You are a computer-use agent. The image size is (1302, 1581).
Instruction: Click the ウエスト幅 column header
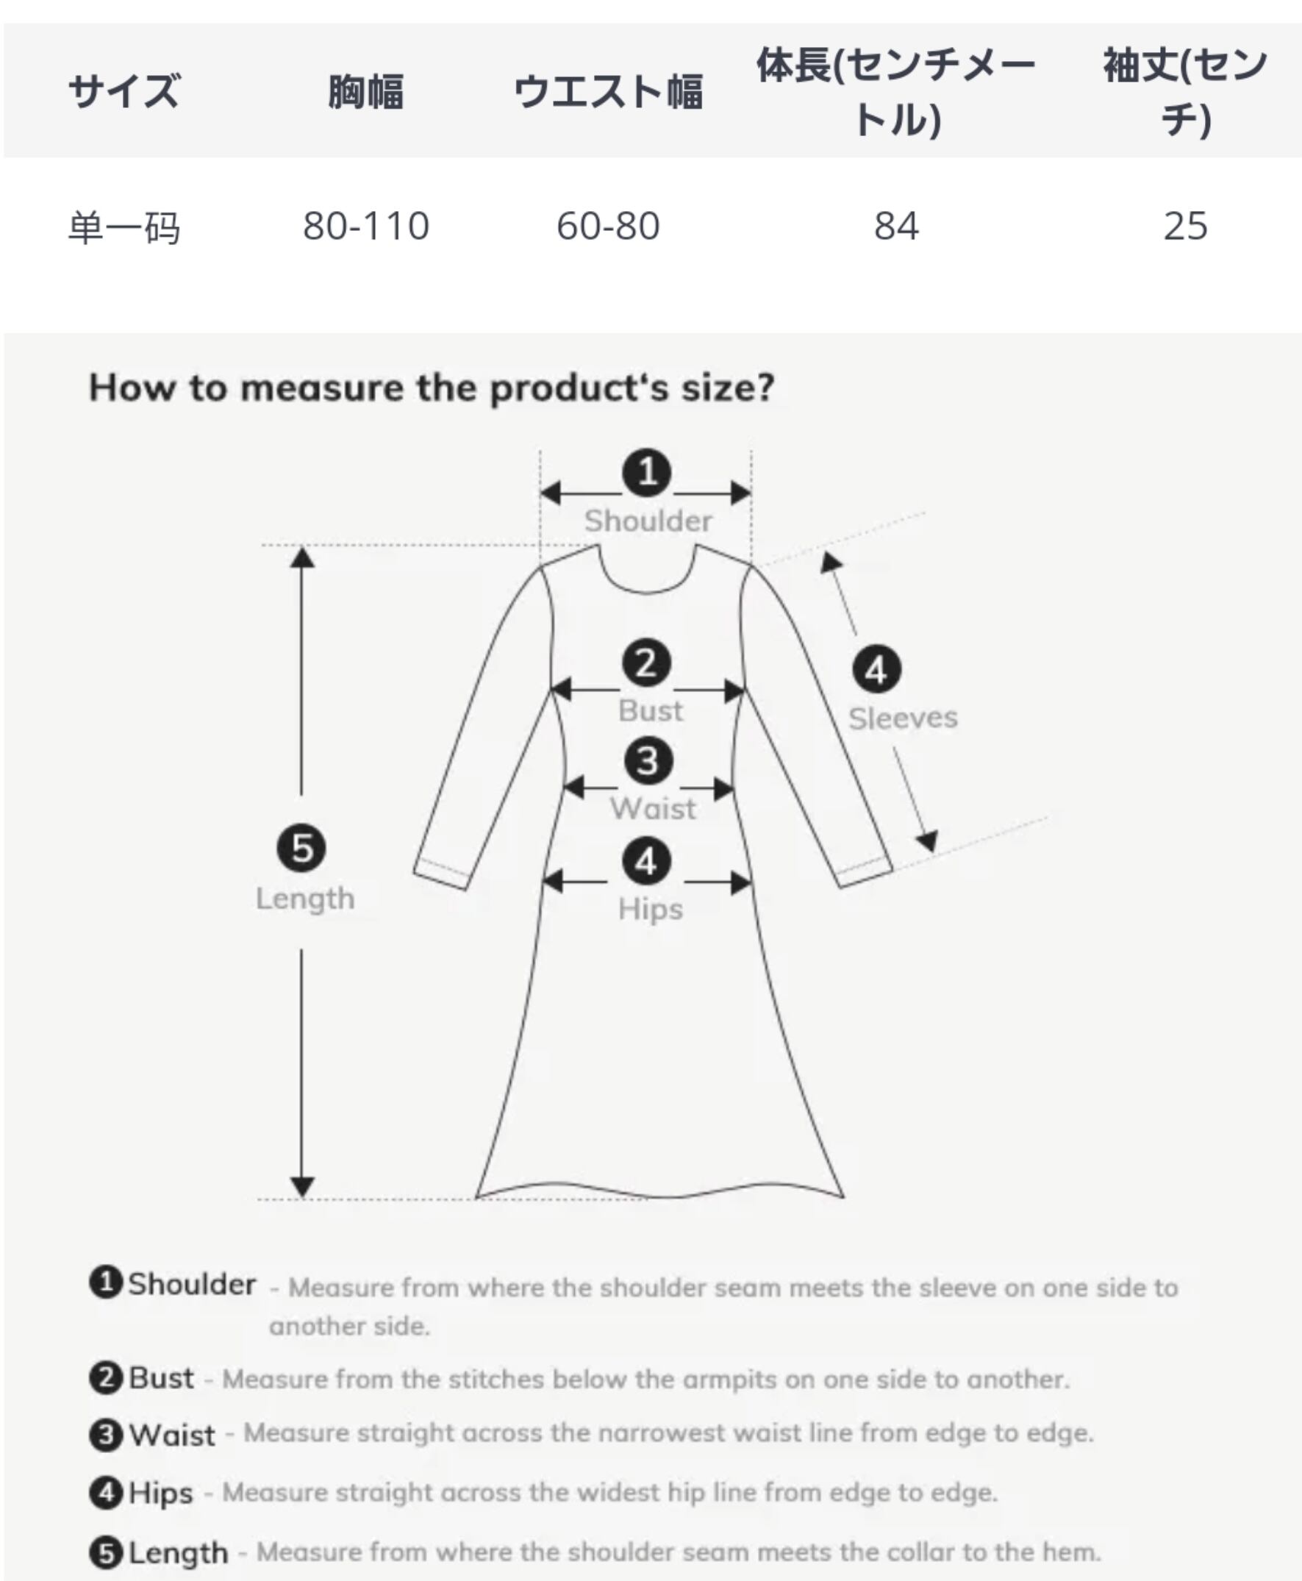tap(608, 91)
